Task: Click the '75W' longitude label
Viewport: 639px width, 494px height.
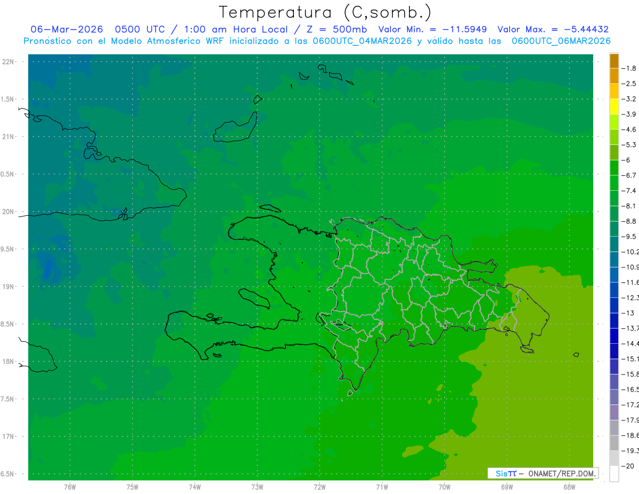Action: pyautogui.click(x=133, y=487)
